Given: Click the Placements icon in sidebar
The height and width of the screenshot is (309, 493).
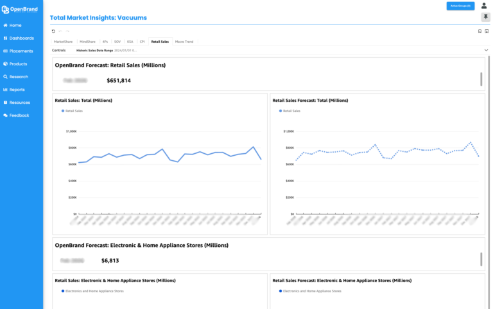Looking at the screenshot, I should (x=5, y=51).
